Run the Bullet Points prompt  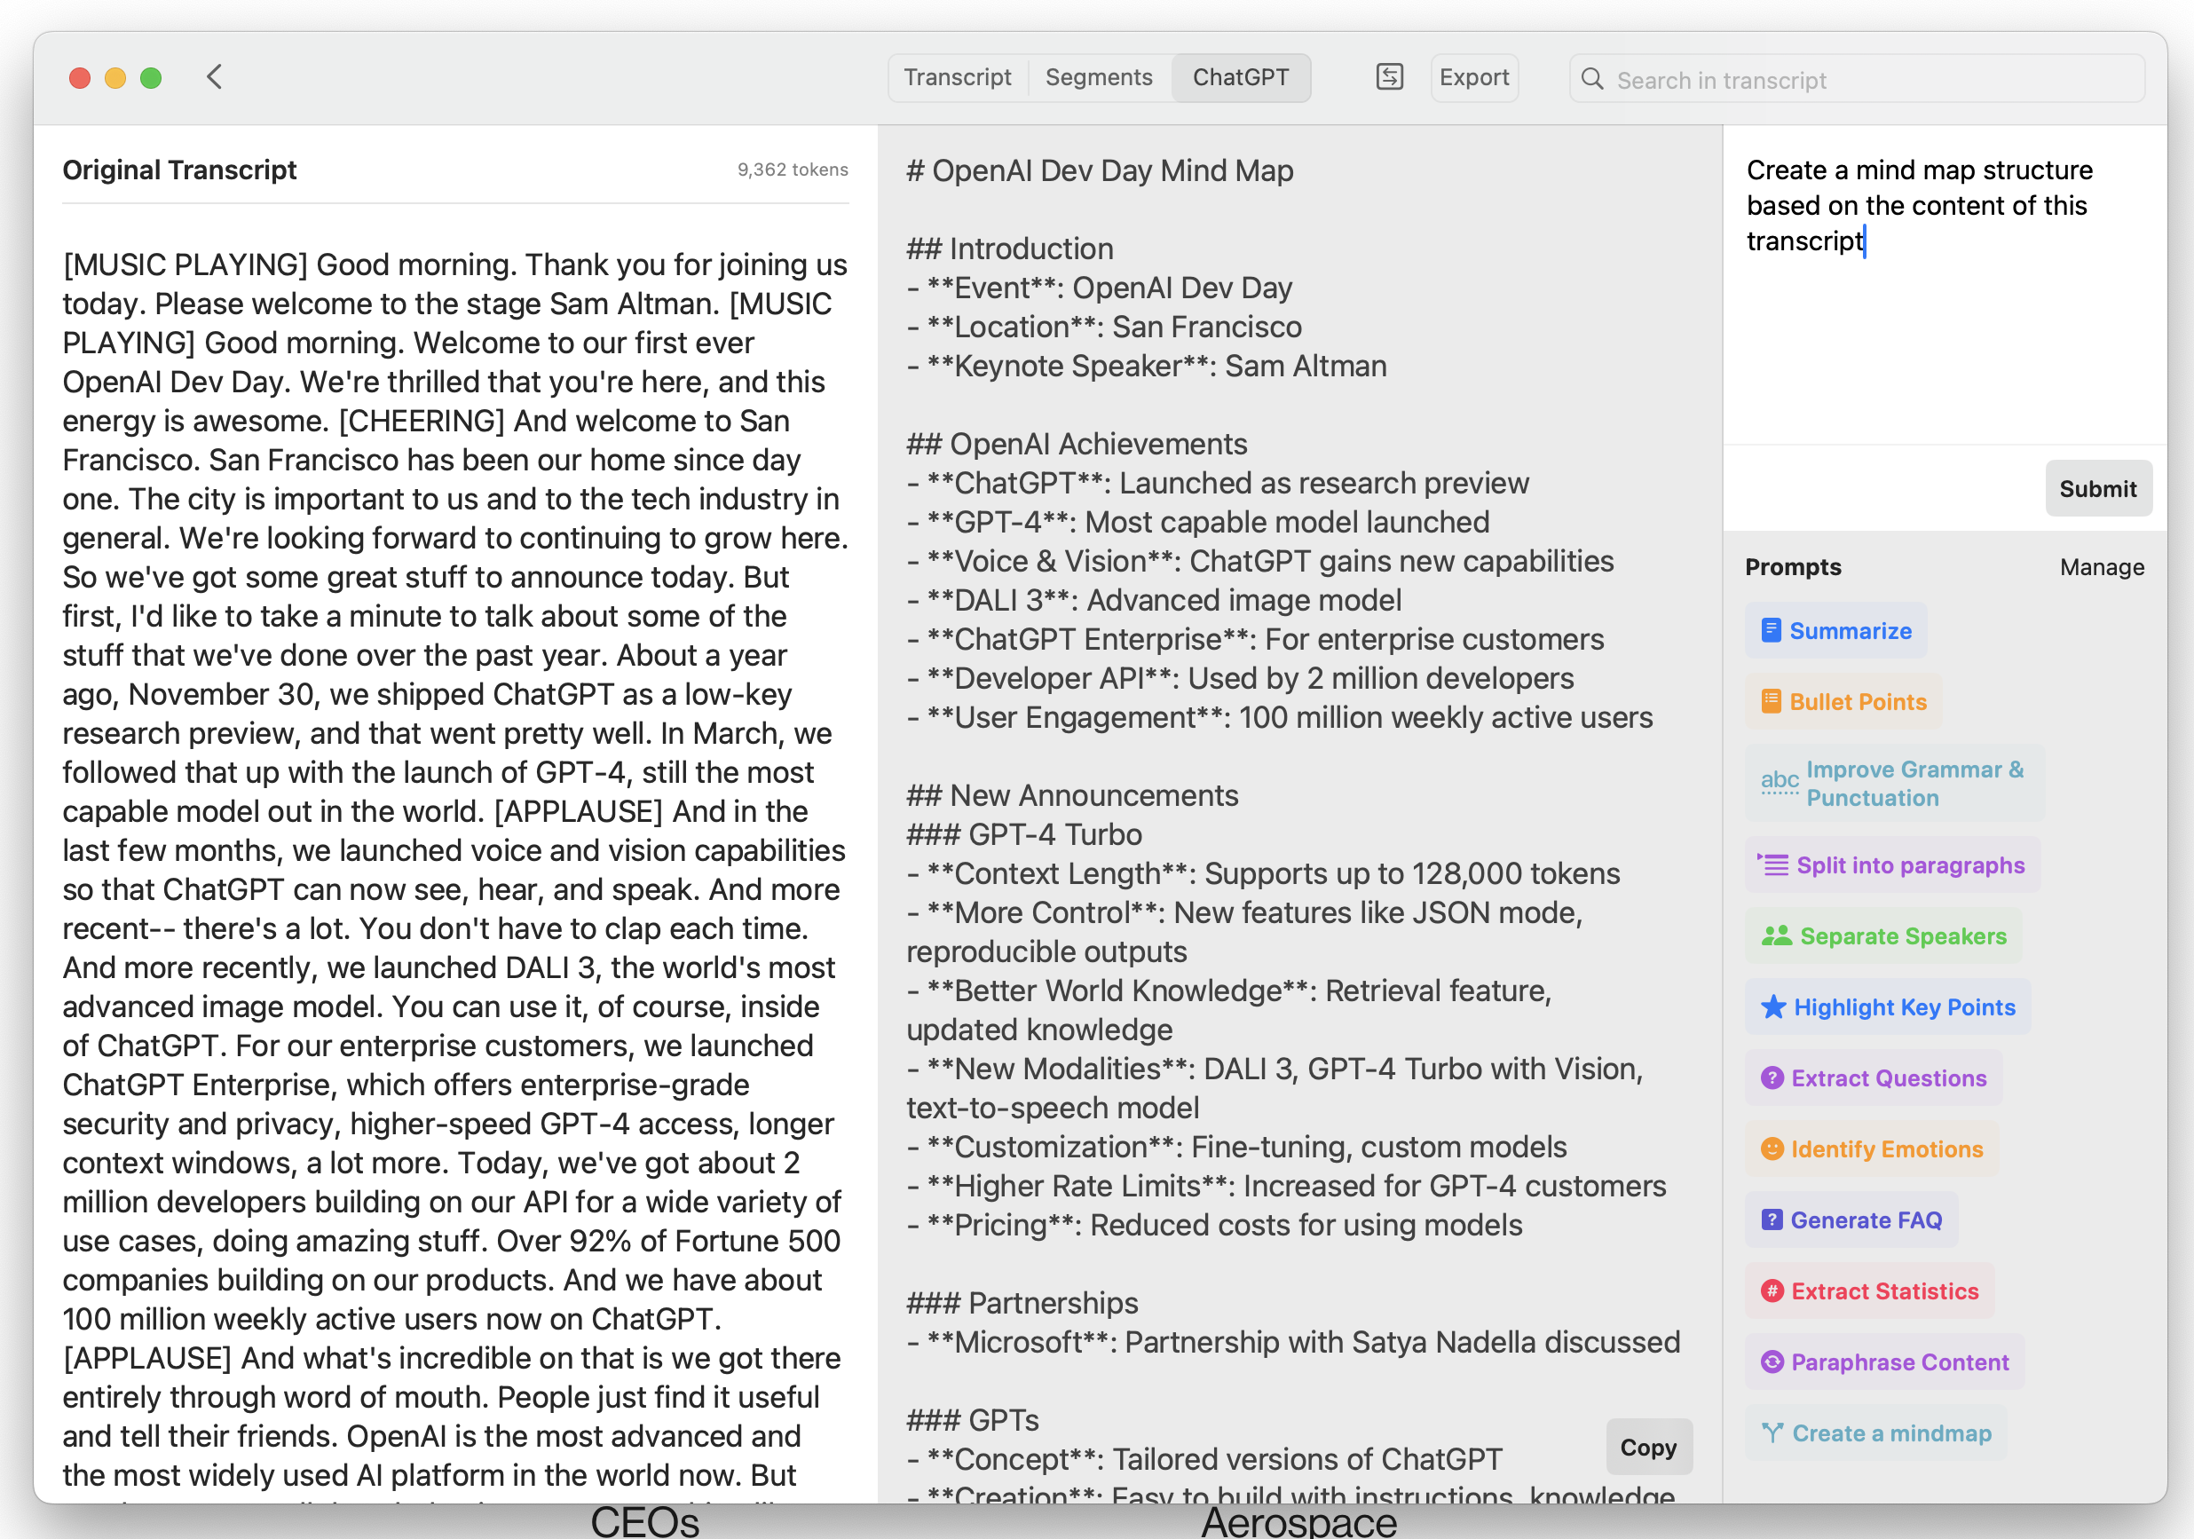(1843, 701)
